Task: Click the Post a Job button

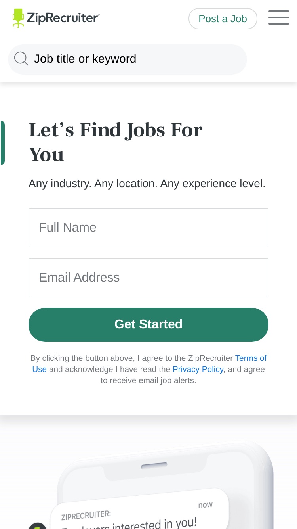Action: [x=223, y=19]
